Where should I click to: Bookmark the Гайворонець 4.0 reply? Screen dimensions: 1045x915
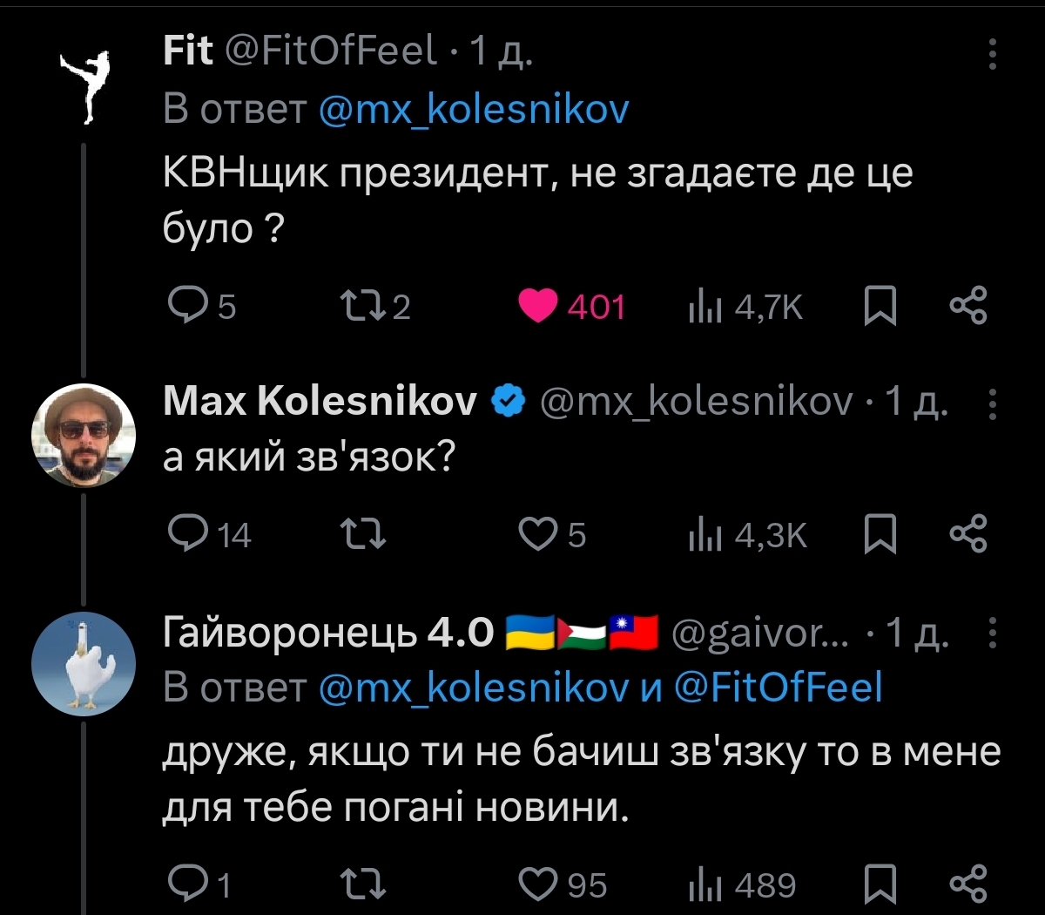[x=880, y=884]
